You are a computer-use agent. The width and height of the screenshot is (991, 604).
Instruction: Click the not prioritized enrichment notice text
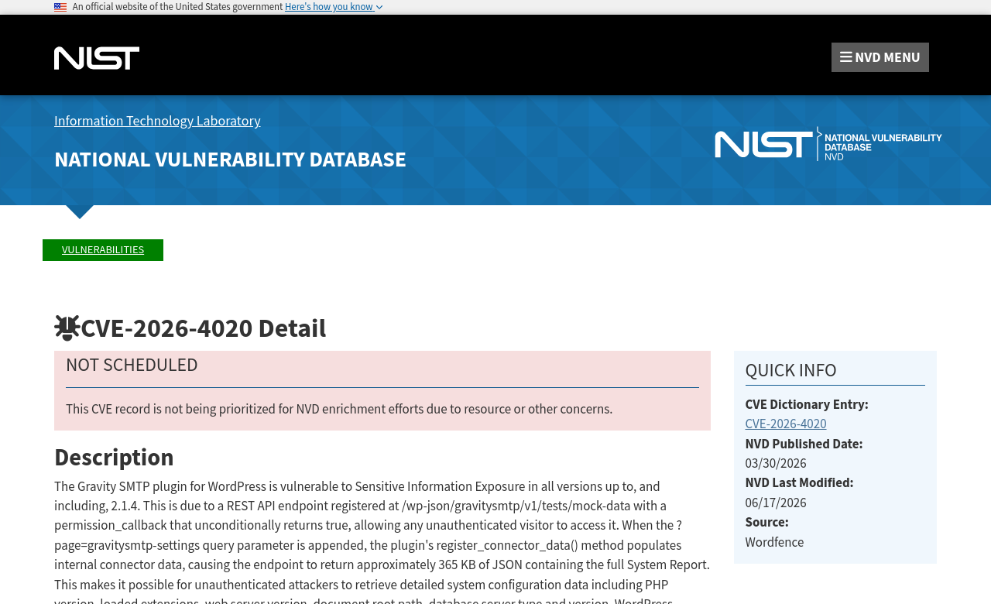point(339,409)
